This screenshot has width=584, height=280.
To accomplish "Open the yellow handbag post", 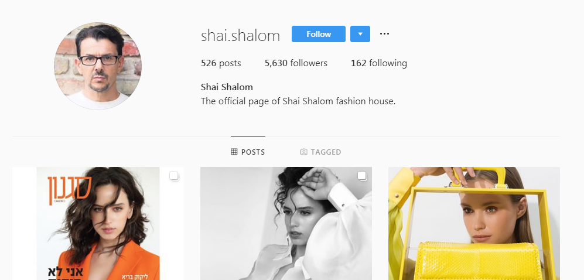I will (474, 223).
